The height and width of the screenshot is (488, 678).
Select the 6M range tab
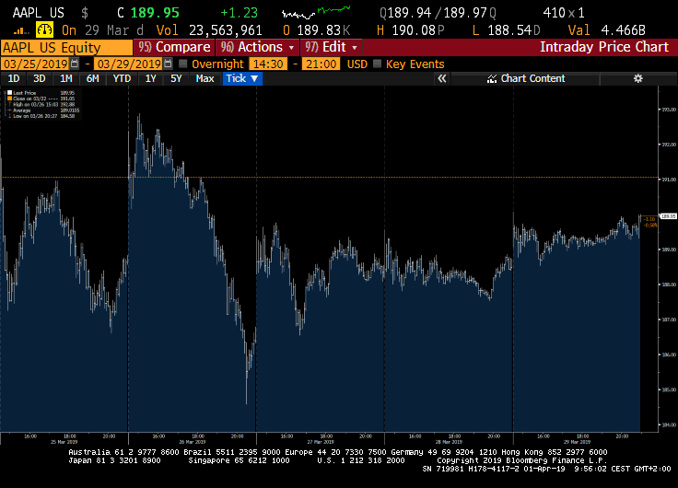[92, 78]
